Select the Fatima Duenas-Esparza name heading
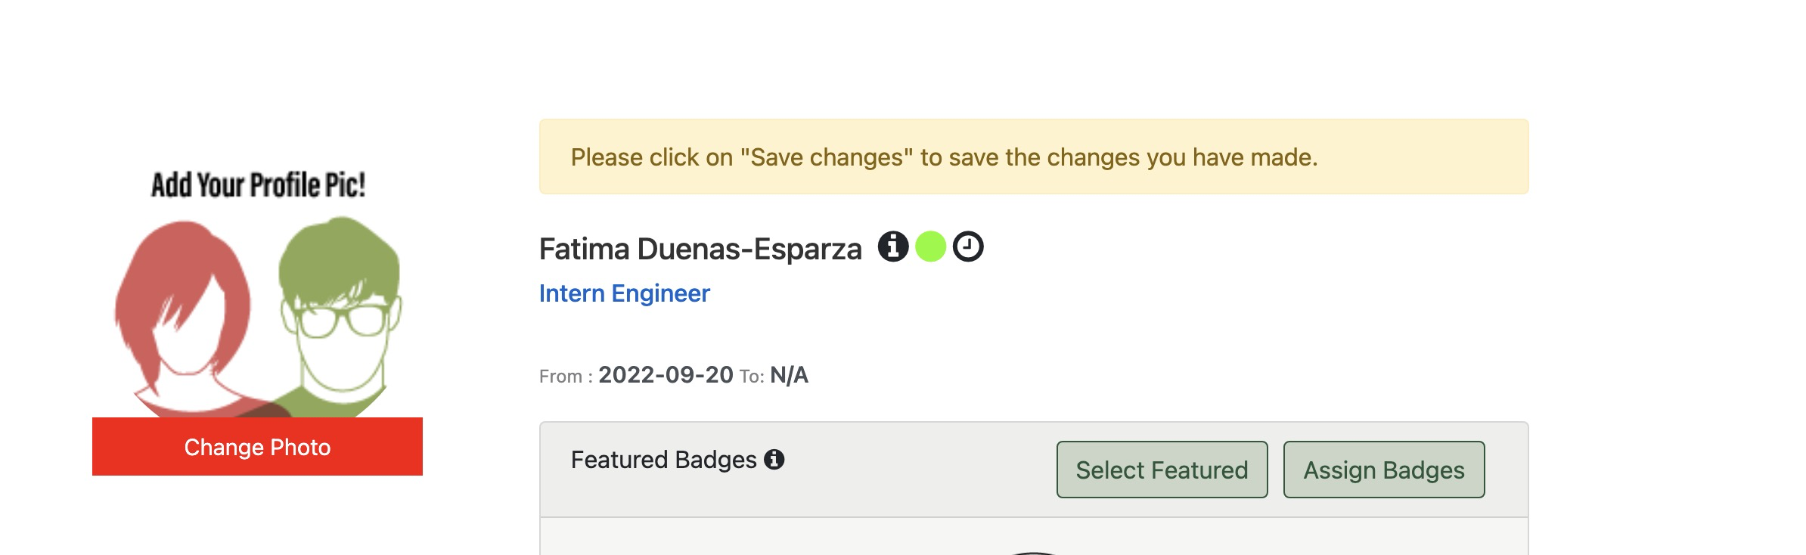This screenshot has width=1806, height=555. 700,249
